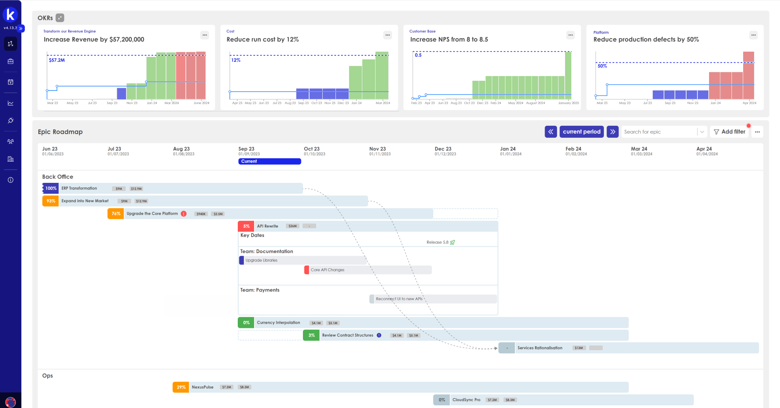Screen dimensions: 780x408
Task: Open the line chart analytics icon
Action: (x=10, y=103)
